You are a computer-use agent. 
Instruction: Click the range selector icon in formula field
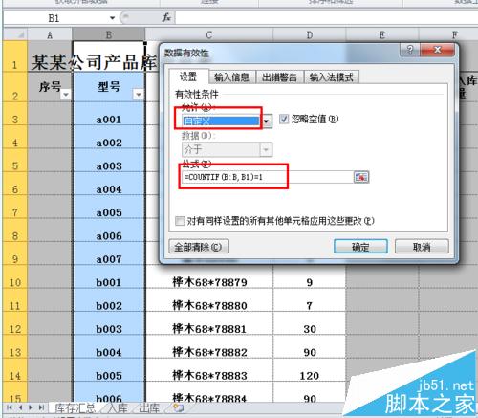361,177
